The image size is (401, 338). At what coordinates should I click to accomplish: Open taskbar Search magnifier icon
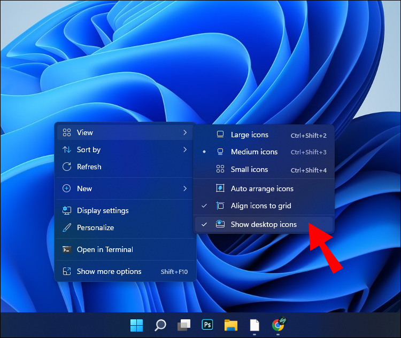[x=160, y=325]
